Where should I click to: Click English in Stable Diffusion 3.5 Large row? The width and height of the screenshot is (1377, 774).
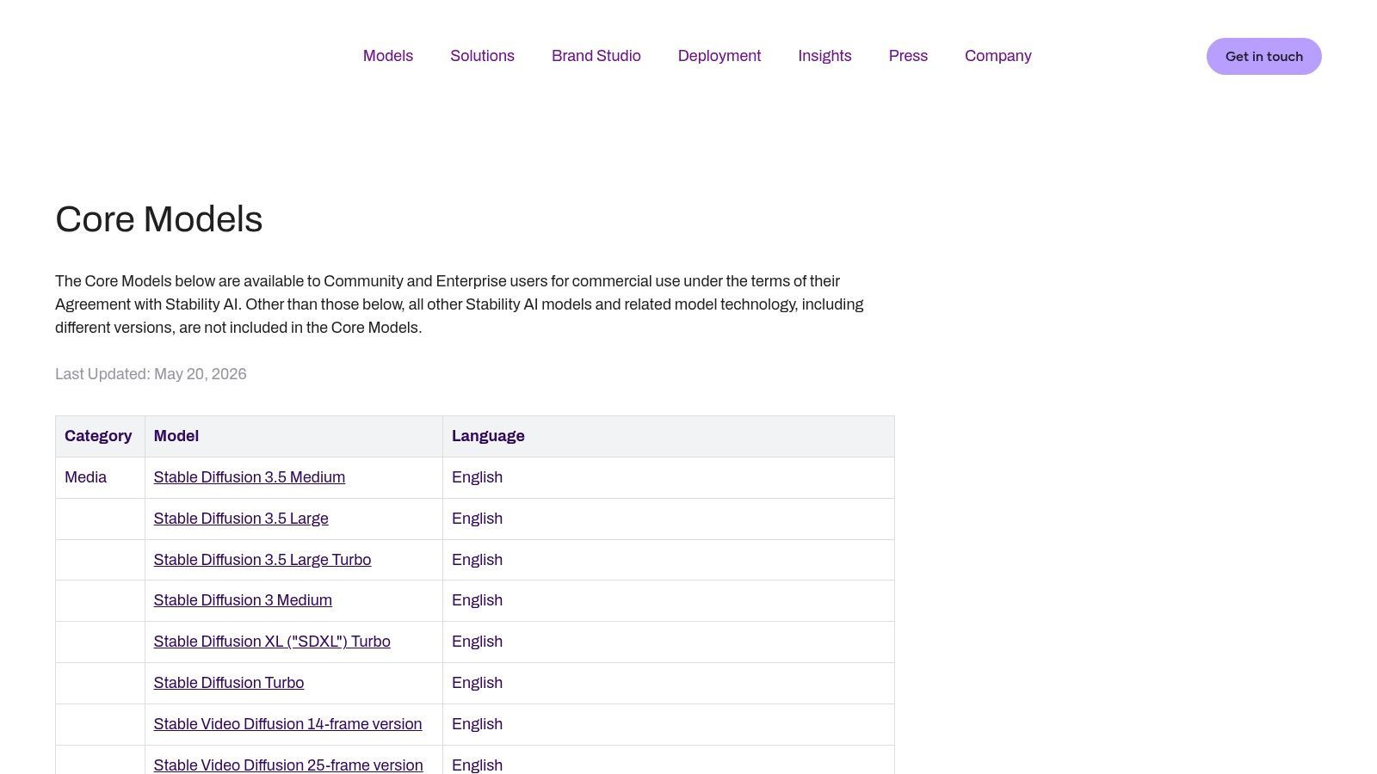click(x=477, y=519)
